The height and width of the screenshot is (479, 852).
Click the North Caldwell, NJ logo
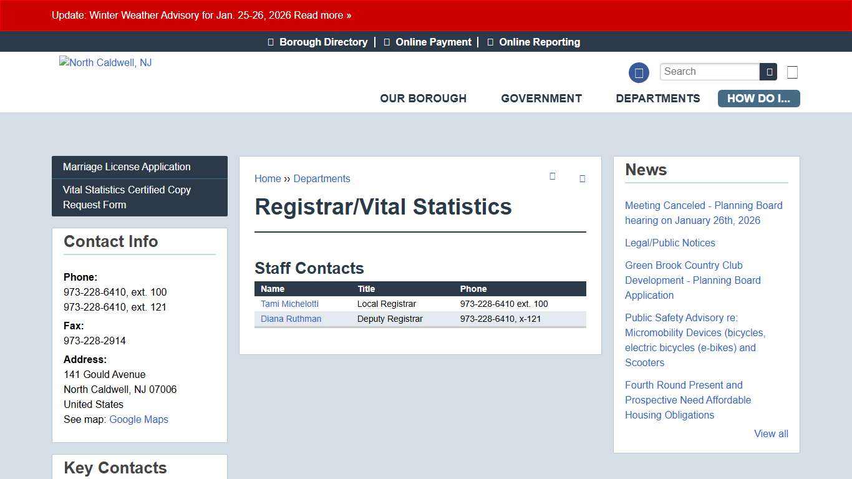105,62
